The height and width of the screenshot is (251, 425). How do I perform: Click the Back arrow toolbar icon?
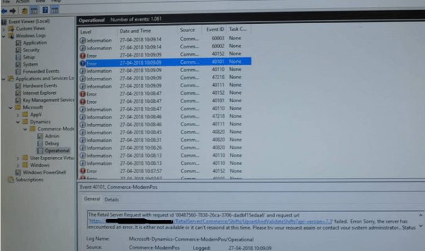[x=4, y=11]
